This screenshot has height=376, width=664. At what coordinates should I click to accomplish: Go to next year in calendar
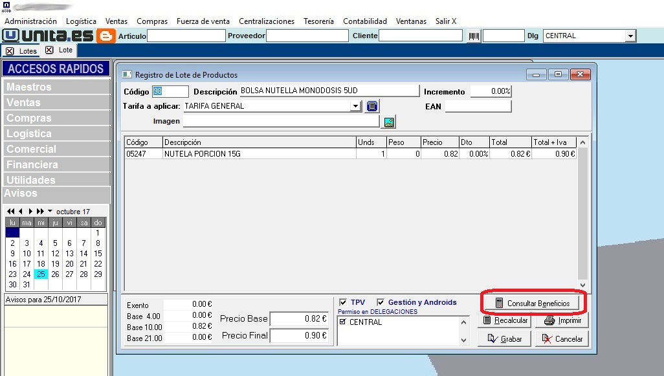40,211
